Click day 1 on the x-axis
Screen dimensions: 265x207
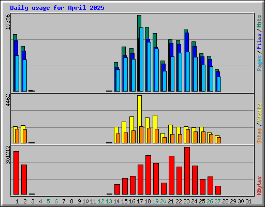pos(17,201)
